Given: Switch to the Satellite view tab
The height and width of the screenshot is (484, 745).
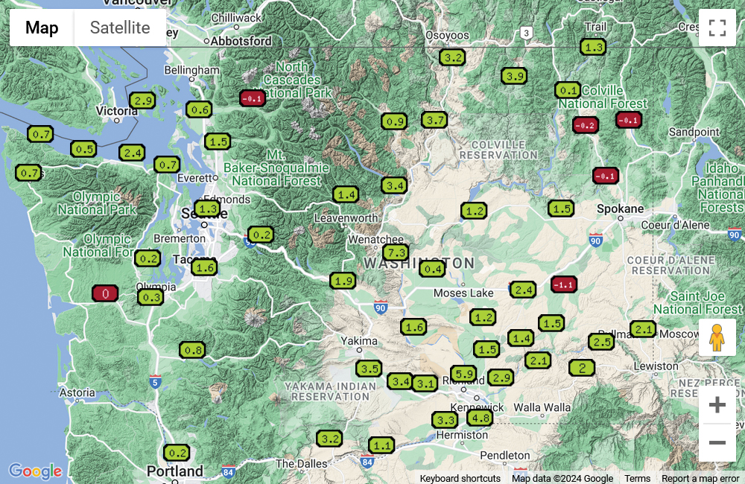Looking at the screenshot, I should pyautogui.click(x=120, y=28).
